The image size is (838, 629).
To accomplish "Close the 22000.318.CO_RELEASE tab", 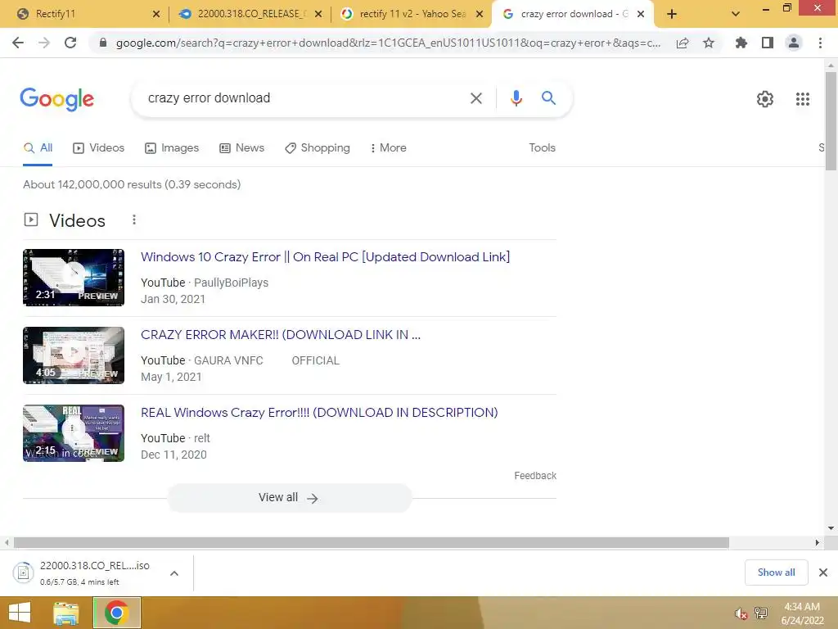I will pos(318,15).
